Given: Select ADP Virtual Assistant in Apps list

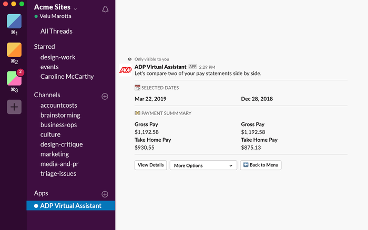Looking at the screenshot, I should tap(70, 206).
